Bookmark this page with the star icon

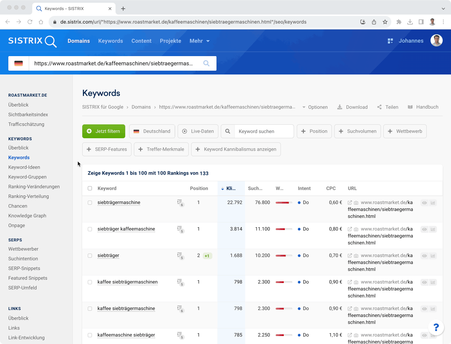(x=385, y=22)
